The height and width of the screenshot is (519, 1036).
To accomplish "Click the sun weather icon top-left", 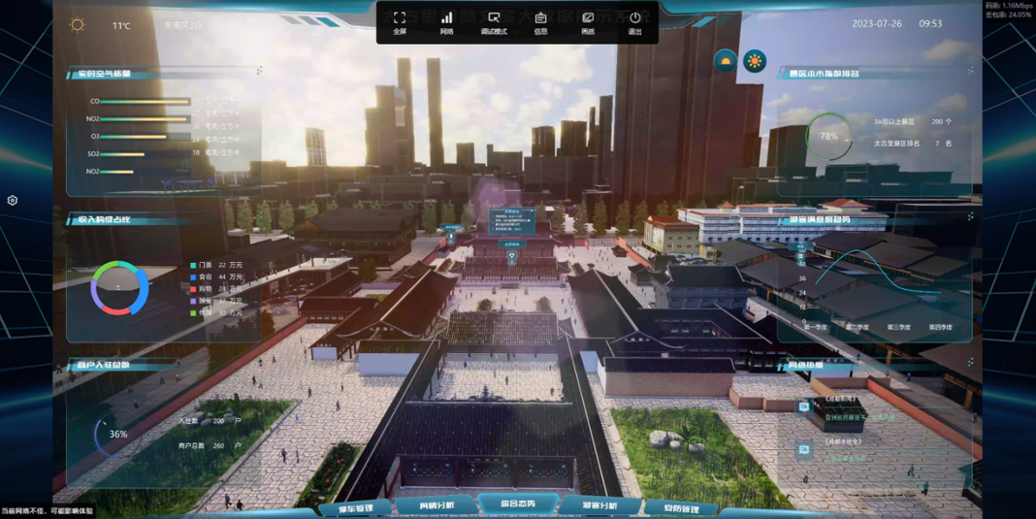I will pyautogui.click(x=78, y=25).
